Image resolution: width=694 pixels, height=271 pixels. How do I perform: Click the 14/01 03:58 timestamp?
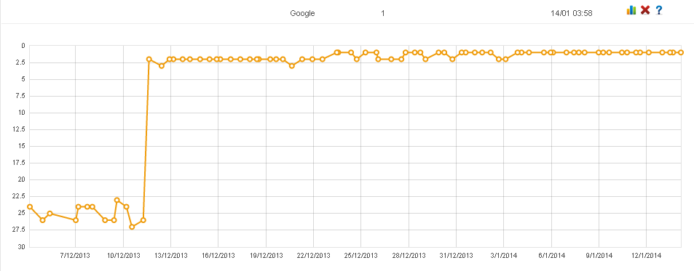[572, 13]
